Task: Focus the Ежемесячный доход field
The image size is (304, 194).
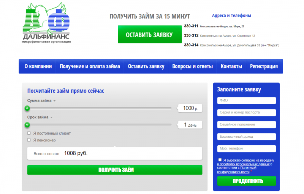Action: point(246,137)
